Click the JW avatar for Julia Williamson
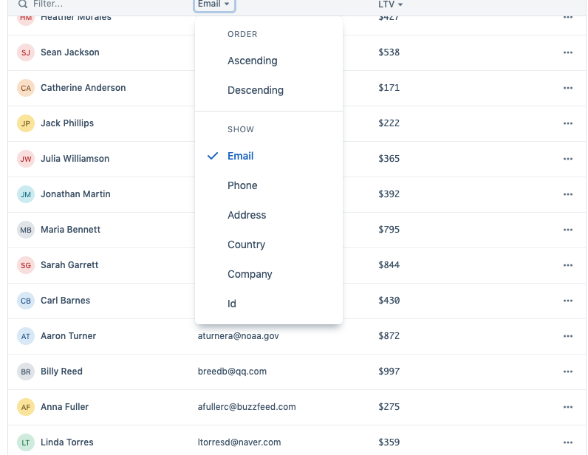This screenshot has height=455, width=588. (26, 159)
